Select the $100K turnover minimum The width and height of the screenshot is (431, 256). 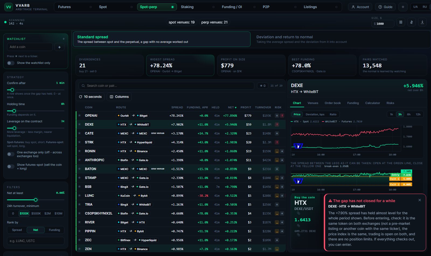pos(24,213)
